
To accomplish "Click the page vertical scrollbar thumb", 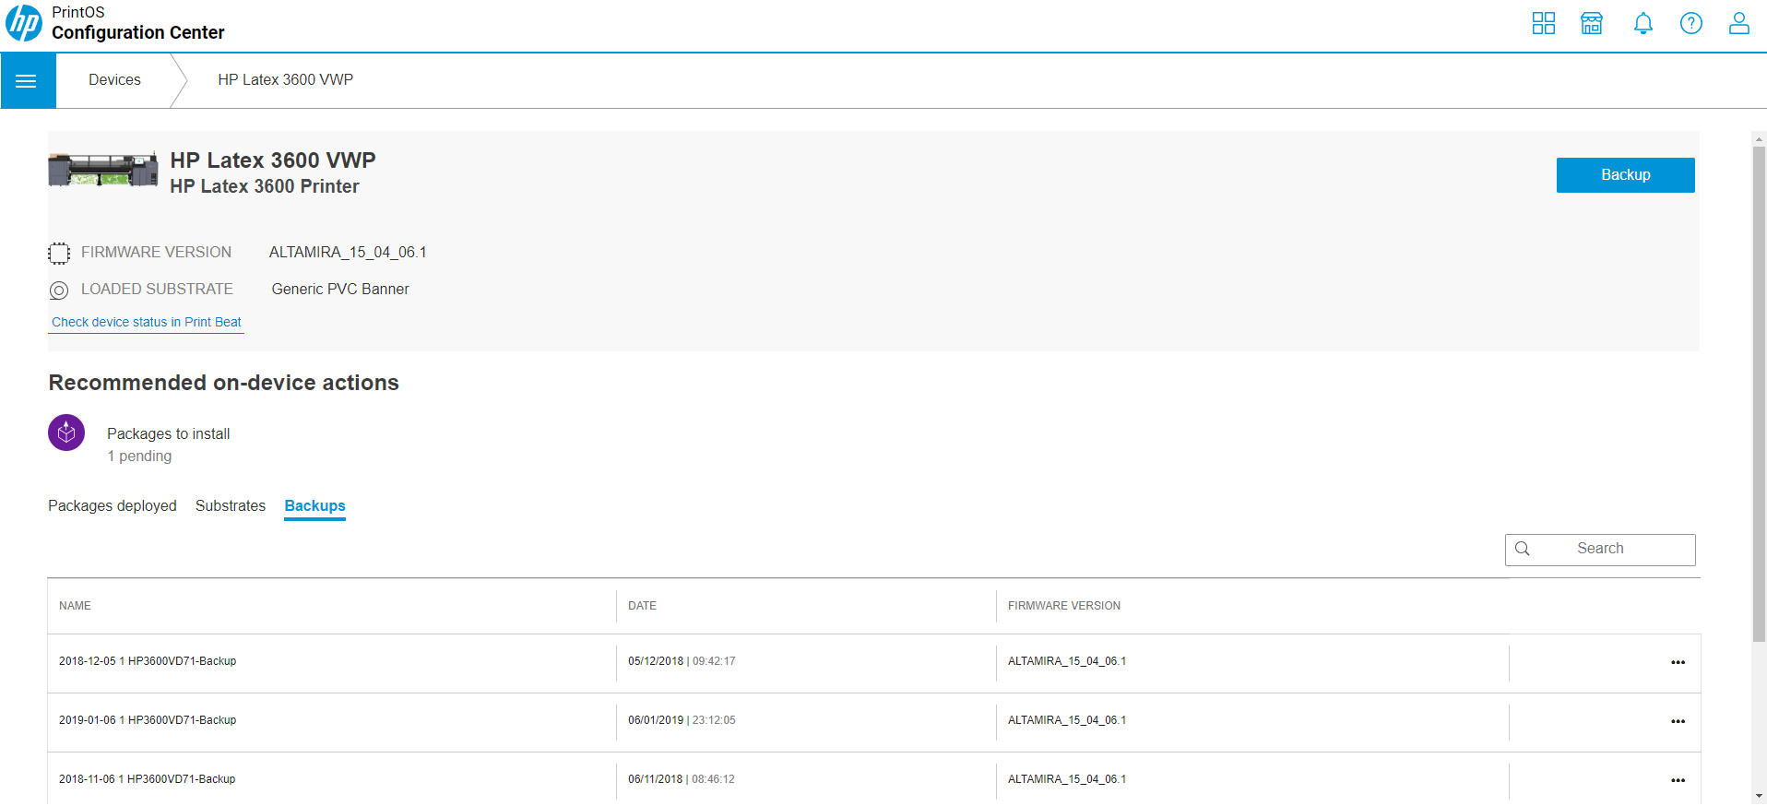I will click(x=1759, y=394).
